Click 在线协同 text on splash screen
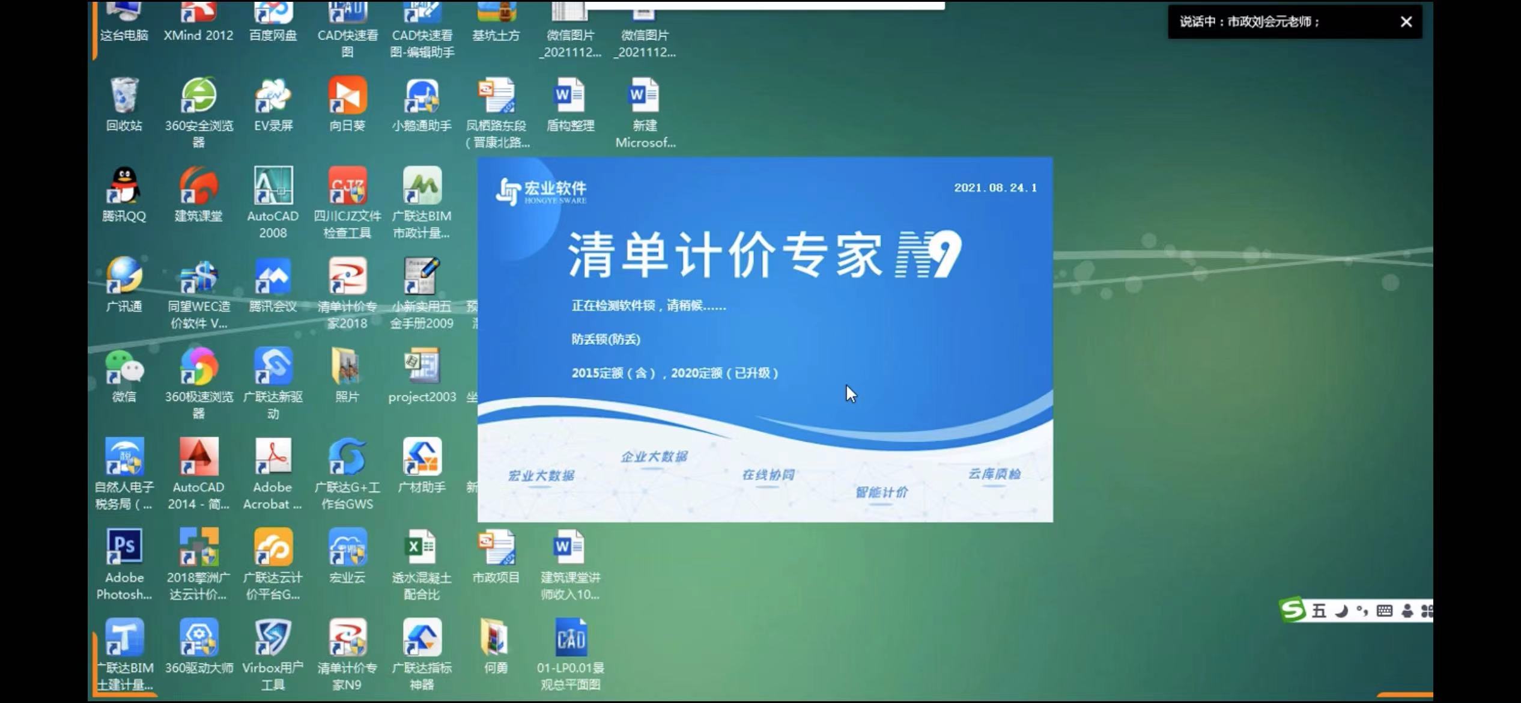1521x703 pixels. (x=768, y=475)
